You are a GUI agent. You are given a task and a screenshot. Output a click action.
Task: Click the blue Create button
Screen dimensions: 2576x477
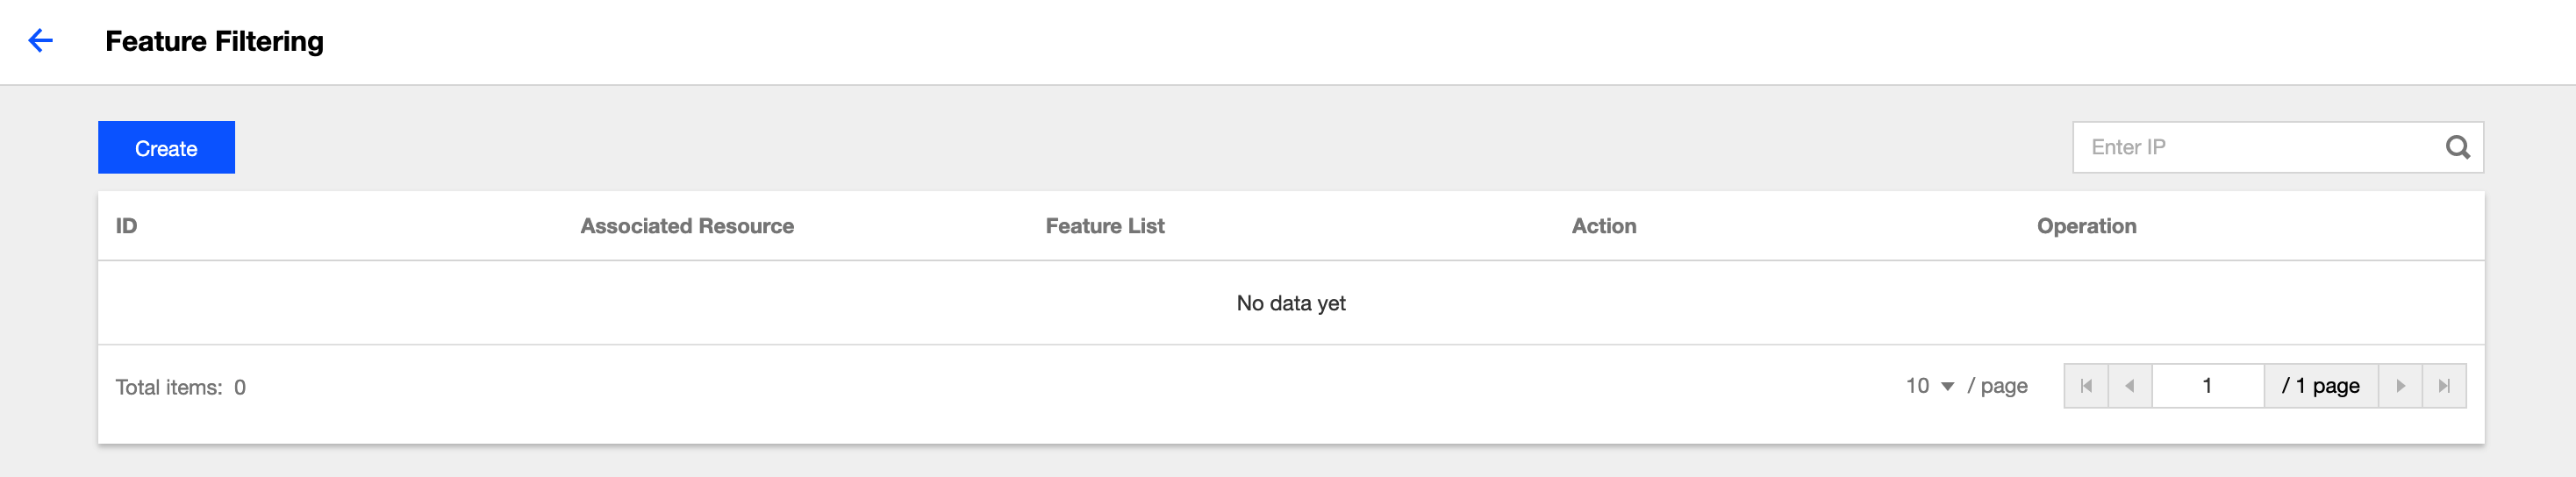click(x=166, y=148)
